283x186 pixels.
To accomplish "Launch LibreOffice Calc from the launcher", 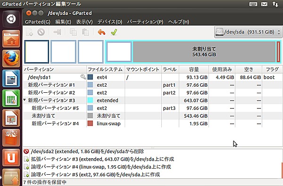I will 11,98.
